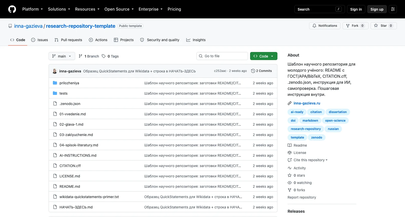Viewport: 405px width, 217px height.
Task: Switch to the Actions tab
Action: point(98,40)
